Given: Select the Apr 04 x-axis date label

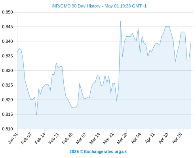Looking at the screenshot, I should [x=136, y=138].
